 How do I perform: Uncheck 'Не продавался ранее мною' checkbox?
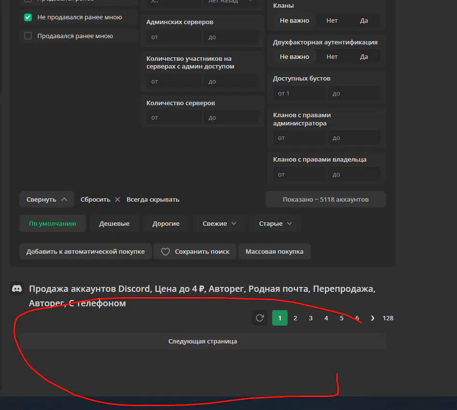(x=28, y=17)
